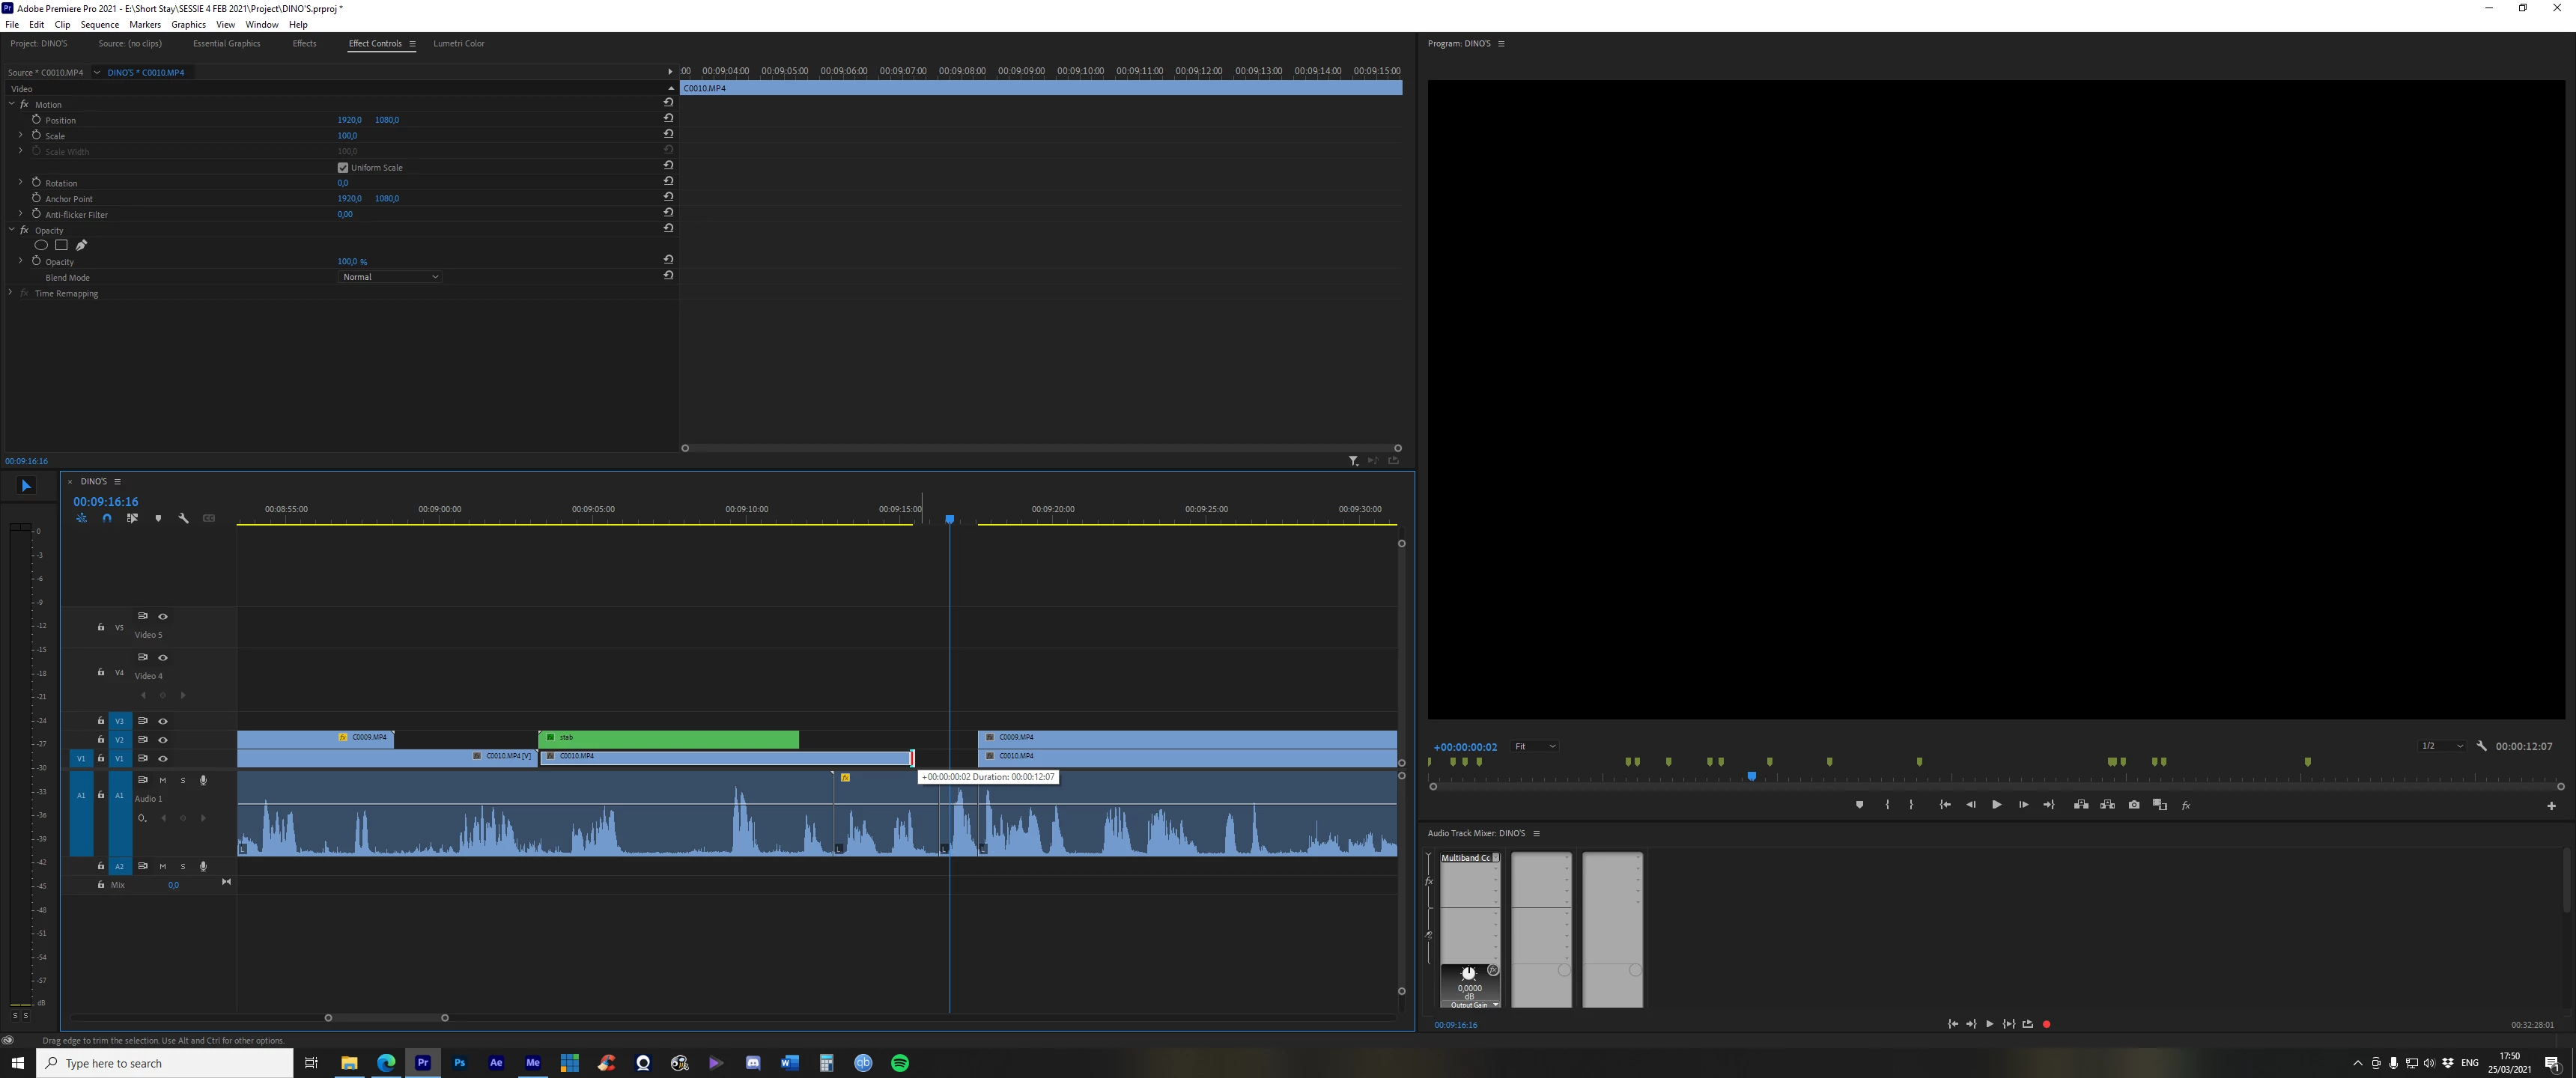Open the Sequence menu

[99, 24]
